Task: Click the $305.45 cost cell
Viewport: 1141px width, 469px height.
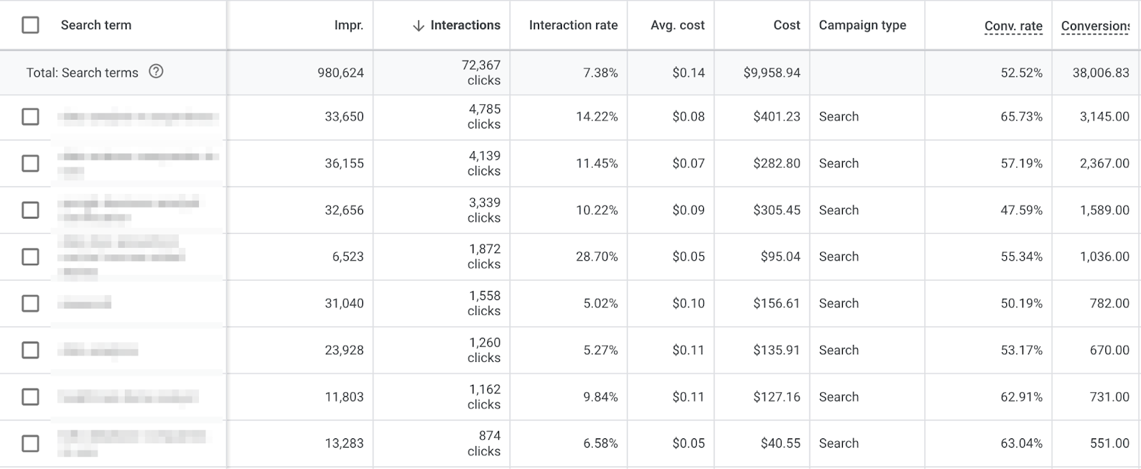Action: click(x=776, y=210)
